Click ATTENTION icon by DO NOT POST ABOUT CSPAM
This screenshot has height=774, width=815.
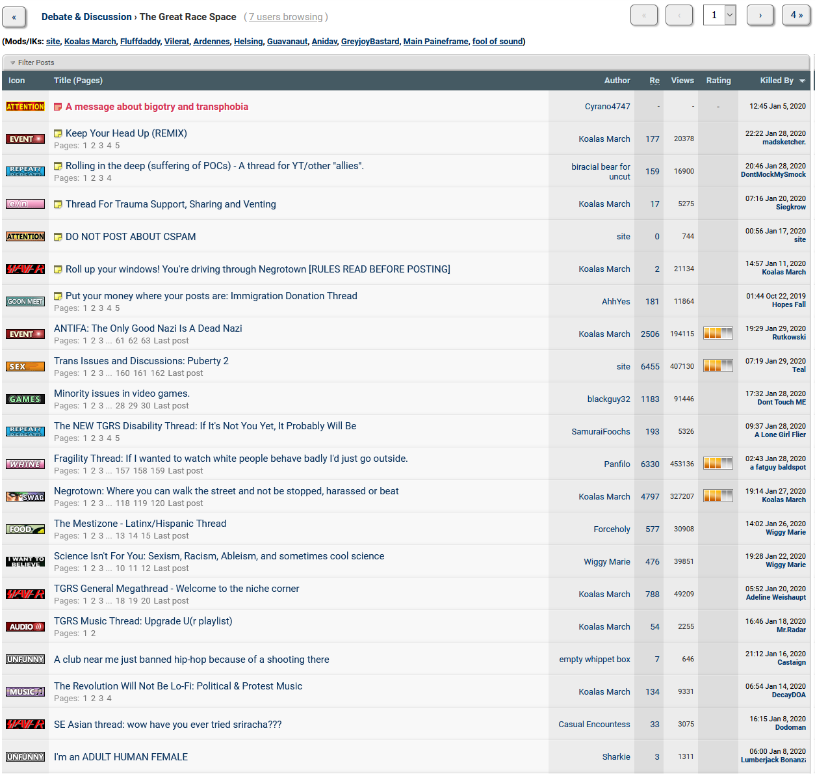25,237
